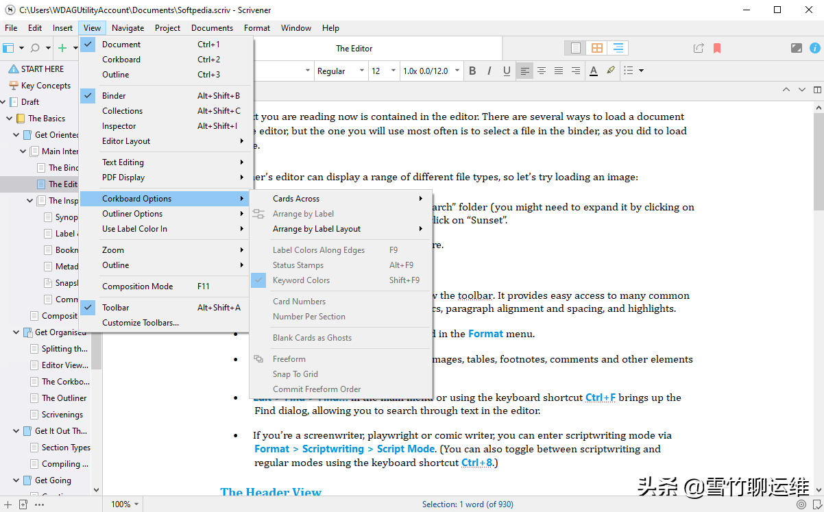
Task: Justify text alignment
Action: pyautogui.click(x=559, y=71)
